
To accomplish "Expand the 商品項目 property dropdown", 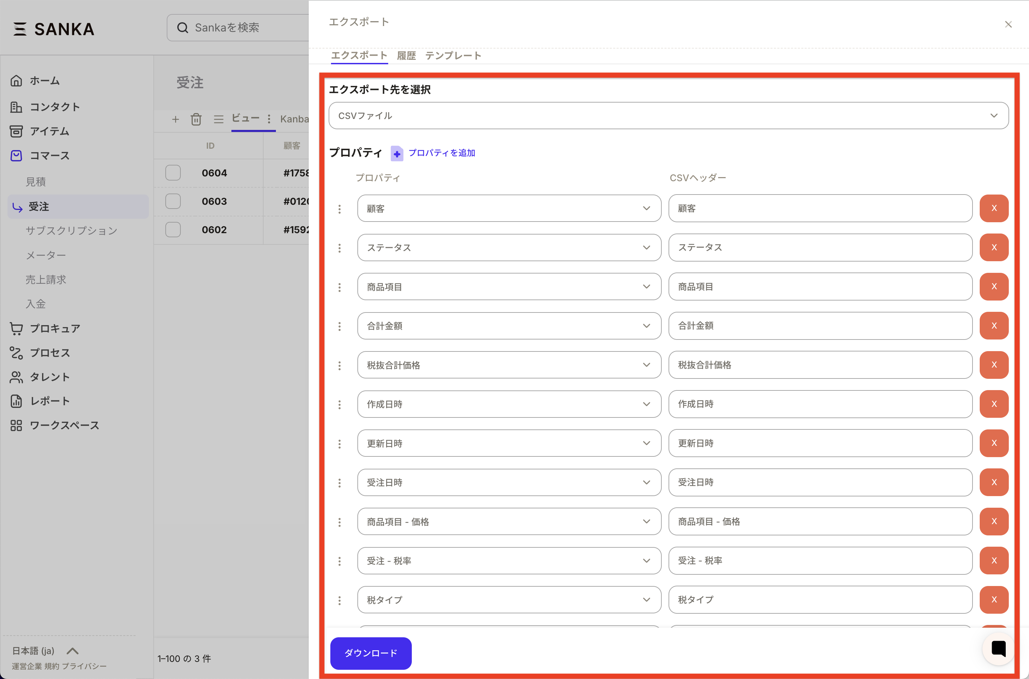I will pyautogui.click(x=509, y=287).
